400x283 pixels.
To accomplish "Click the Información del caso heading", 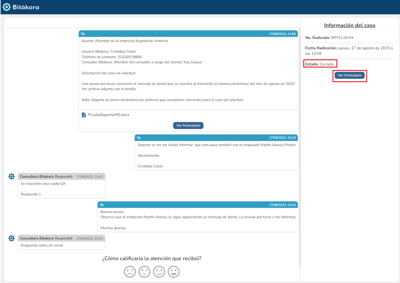I will point(350,25).
